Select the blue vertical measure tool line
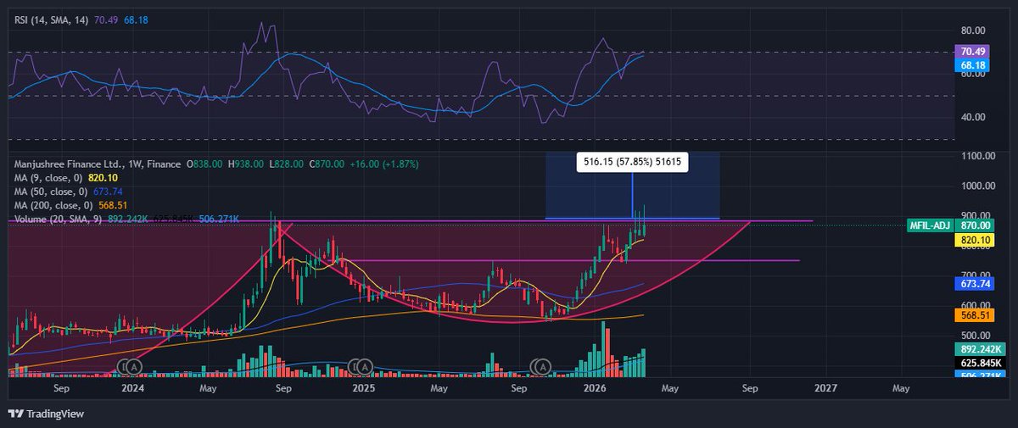 pos(632,195)
